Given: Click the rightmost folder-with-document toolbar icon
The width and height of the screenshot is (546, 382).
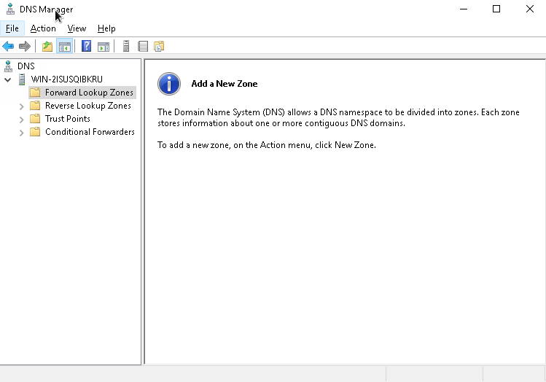Looking at the screenshot, I should [159, 47].
